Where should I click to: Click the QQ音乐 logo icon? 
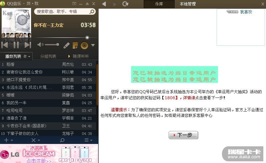click(x=3, y=3)
